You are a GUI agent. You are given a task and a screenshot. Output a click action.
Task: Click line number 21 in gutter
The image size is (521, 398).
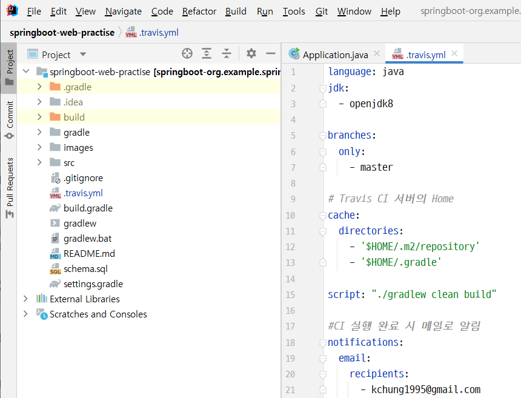[x=290, y=390]
